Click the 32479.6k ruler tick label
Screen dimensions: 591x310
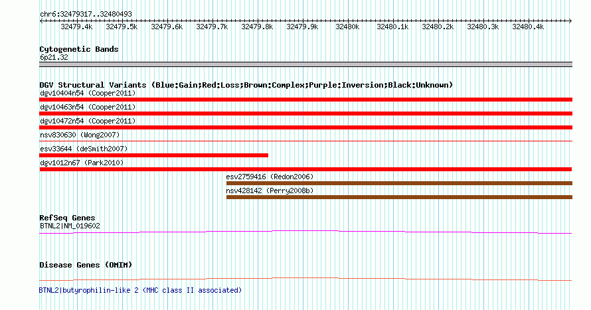point(167,27)
